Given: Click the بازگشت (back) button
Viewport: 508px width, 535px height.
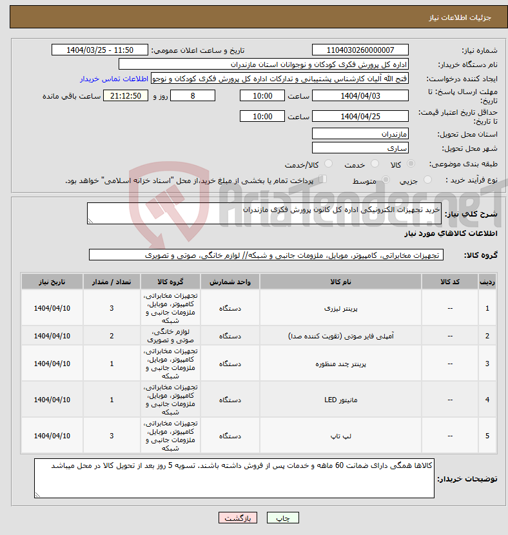Looking at the screenshot, I should point(238,518).
